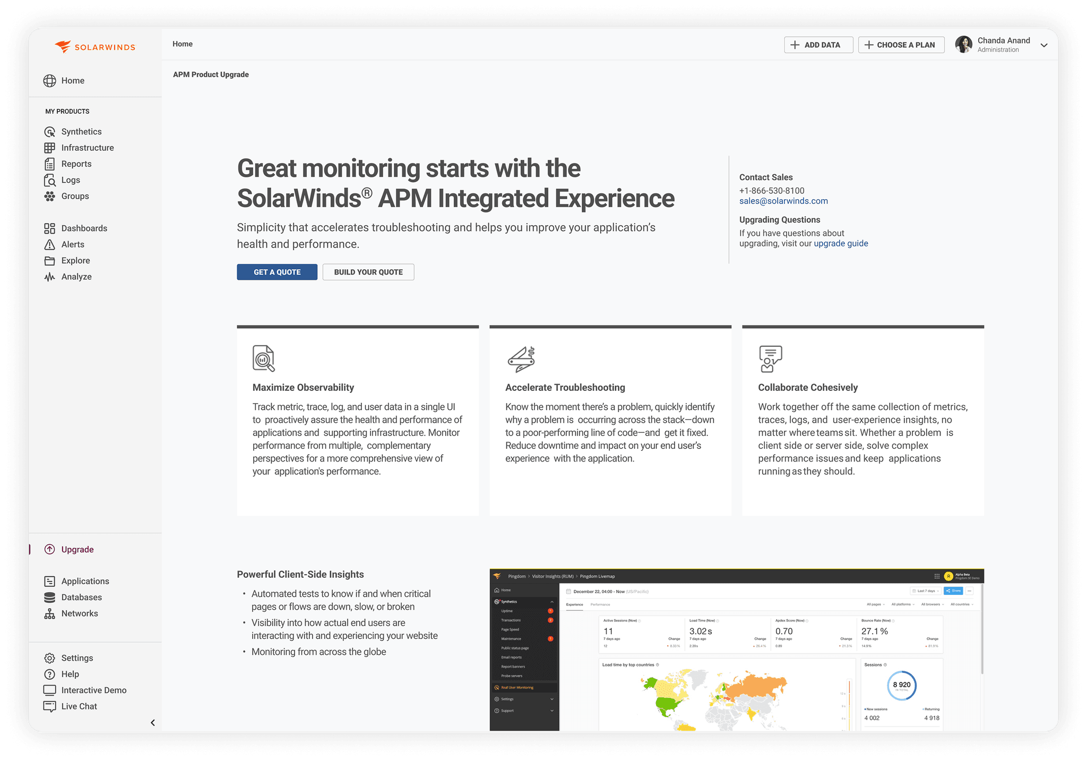This screenshot has width=1087, height=760.
Task: Collapse the left navigation sidebar
Action: (152, 722)
